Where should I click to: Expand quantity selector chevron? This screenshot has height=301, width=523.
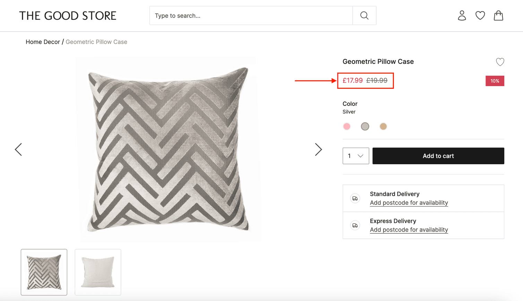pyautogui.click(x=361, y=156)
